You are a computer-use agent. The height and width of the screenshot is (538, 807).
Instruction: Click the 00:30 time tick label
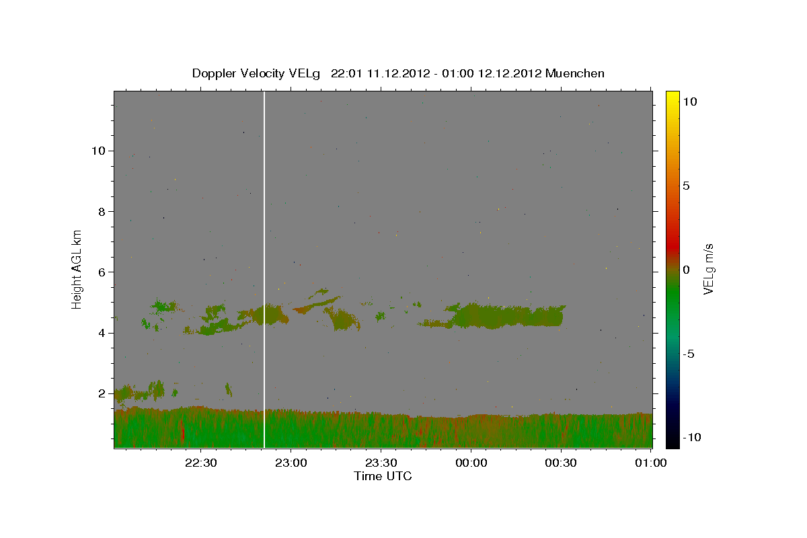[561, 463]
